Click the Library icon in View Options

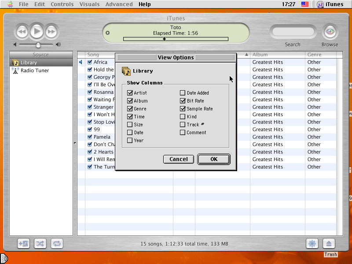click(126, 71)
